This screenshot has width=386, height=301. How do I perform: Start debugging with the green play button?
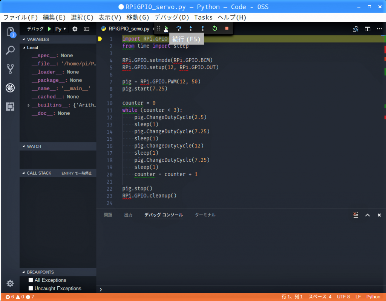coord(49,29)
